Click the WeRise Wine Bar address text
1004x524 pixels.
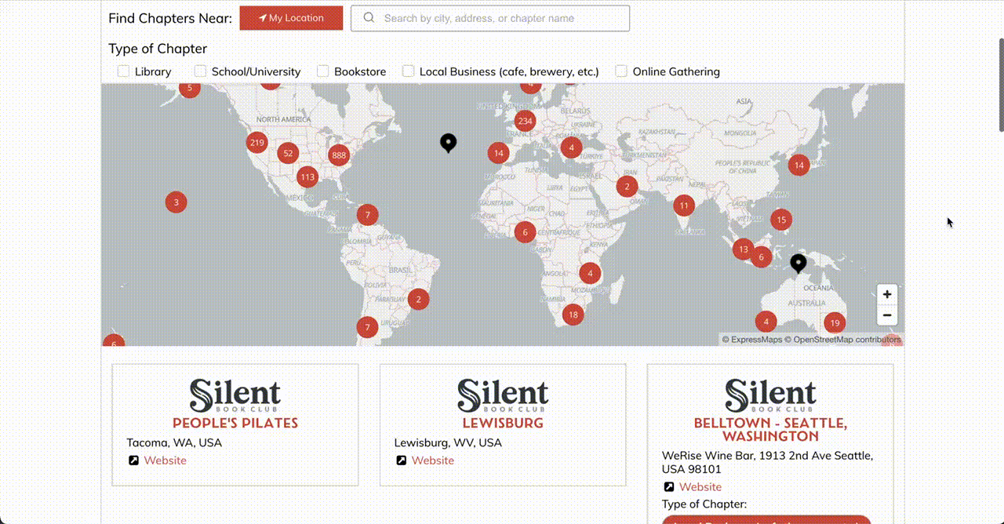pos(767,462)
